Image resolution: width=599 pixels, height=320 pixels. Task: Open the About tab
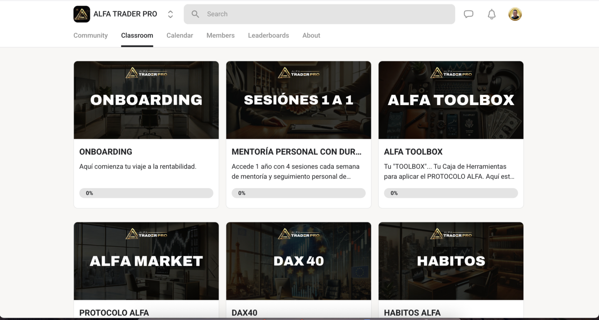click(311, 35)
